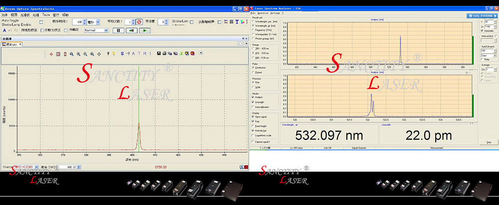Toggle the Linewidth mode checkbox

point(252,102)
